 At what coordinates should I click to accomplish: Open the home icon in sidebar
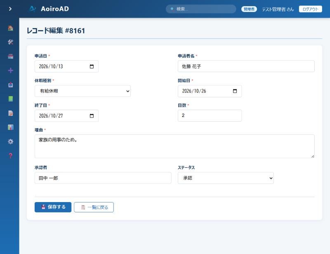point(11,28)
